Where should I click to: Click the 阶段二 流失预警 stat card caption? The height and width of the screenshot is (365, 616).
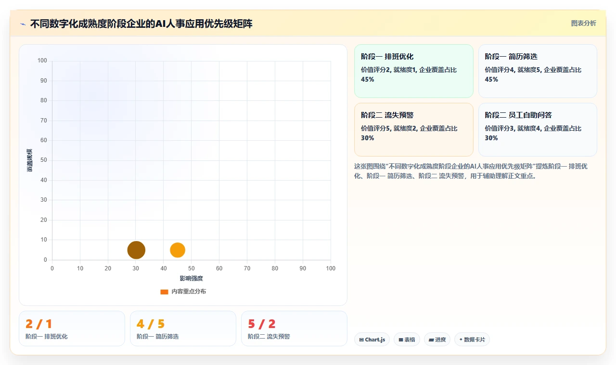[269, 337]
